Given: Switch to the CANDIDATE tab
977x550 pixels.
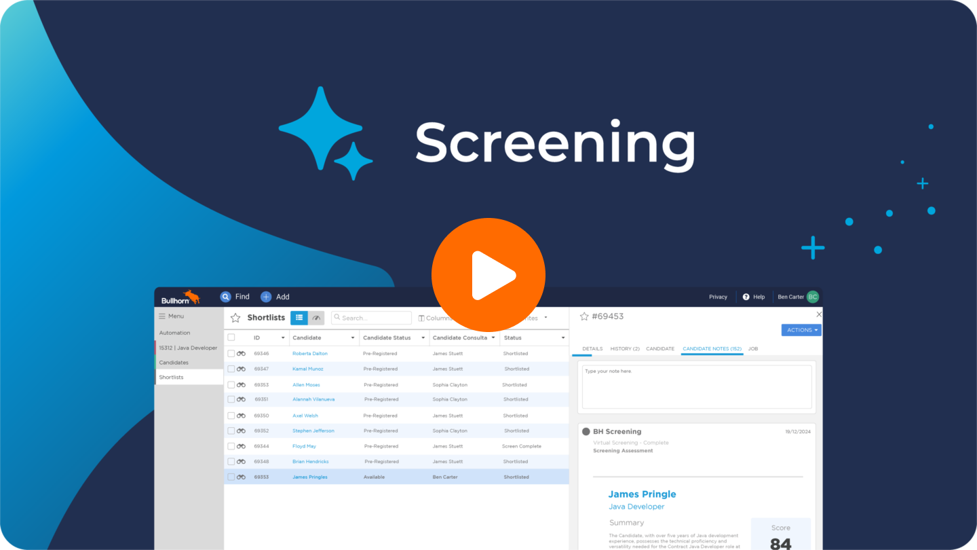Looking at the screenshot, I should [x=660, y=349].
